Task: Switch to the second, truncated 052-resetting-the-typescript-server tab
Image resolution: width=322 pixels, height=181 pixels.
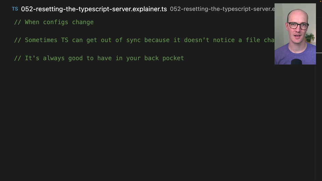Action: tap(221, 9)
